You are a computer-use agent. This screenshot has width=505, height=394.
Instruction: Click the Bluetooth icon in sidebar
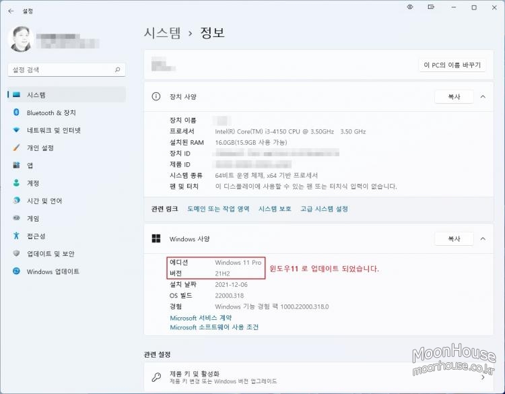(x=16, y=112)
